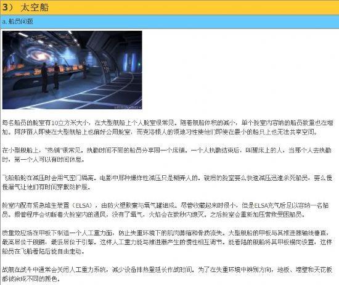Click the paragraph starting "舱室内配有紧急维生装置"
This screenshot has height=285, width=339.
[x=166, y=210]
